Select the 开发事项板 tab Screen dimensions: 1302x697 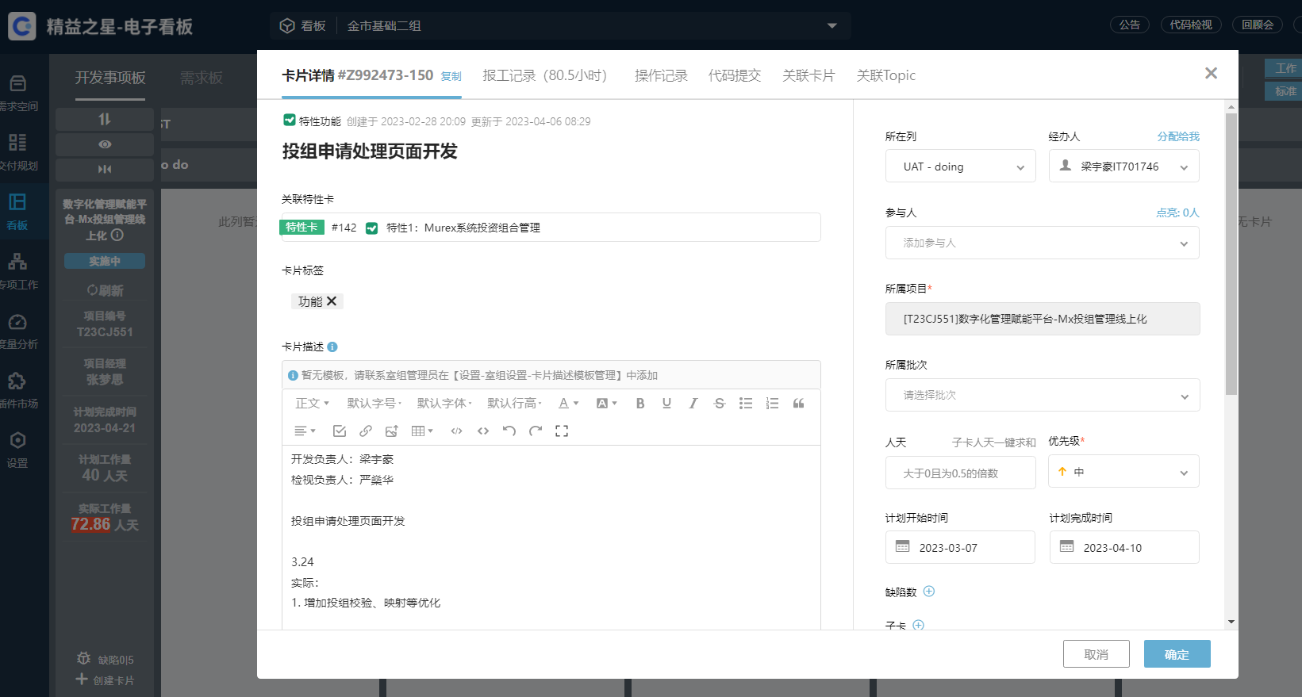click(110, 78)
